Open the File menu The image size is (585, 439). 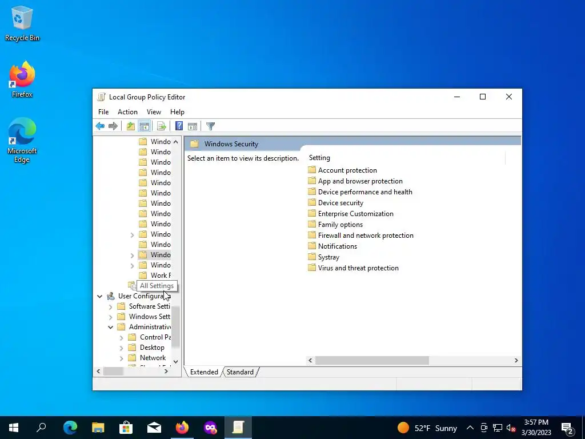pos(103,112)
